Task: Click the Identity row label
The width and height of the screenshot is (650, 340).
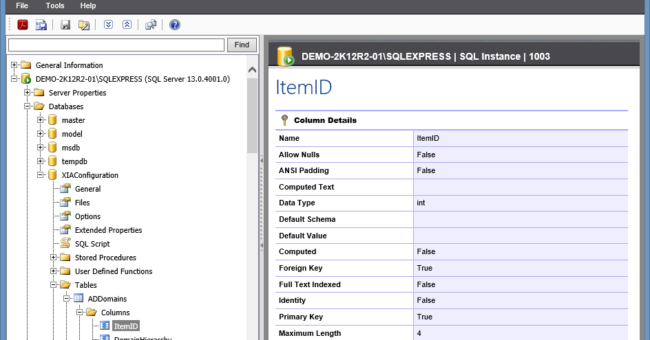Action: (x=292, y=300)
